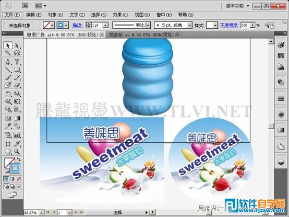Click the Stroke color swatch in toolbox
The width and height of the screenshot is (289, 217).
(x=15, y=168)
